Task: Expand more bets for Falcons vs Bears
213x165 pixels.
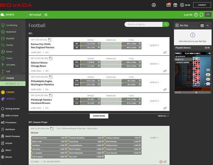Action: [154, 64]
